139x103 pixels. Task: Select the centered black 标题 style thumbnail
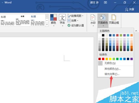(x=23, y=20)
